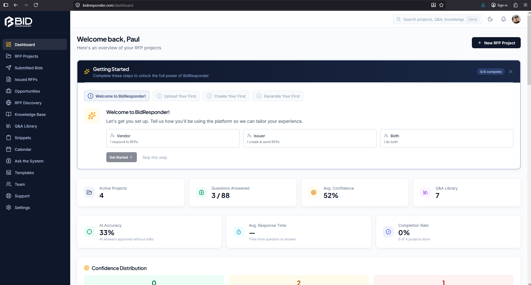
Task: Select the Create Your First step tab
Action: point(226,96)
